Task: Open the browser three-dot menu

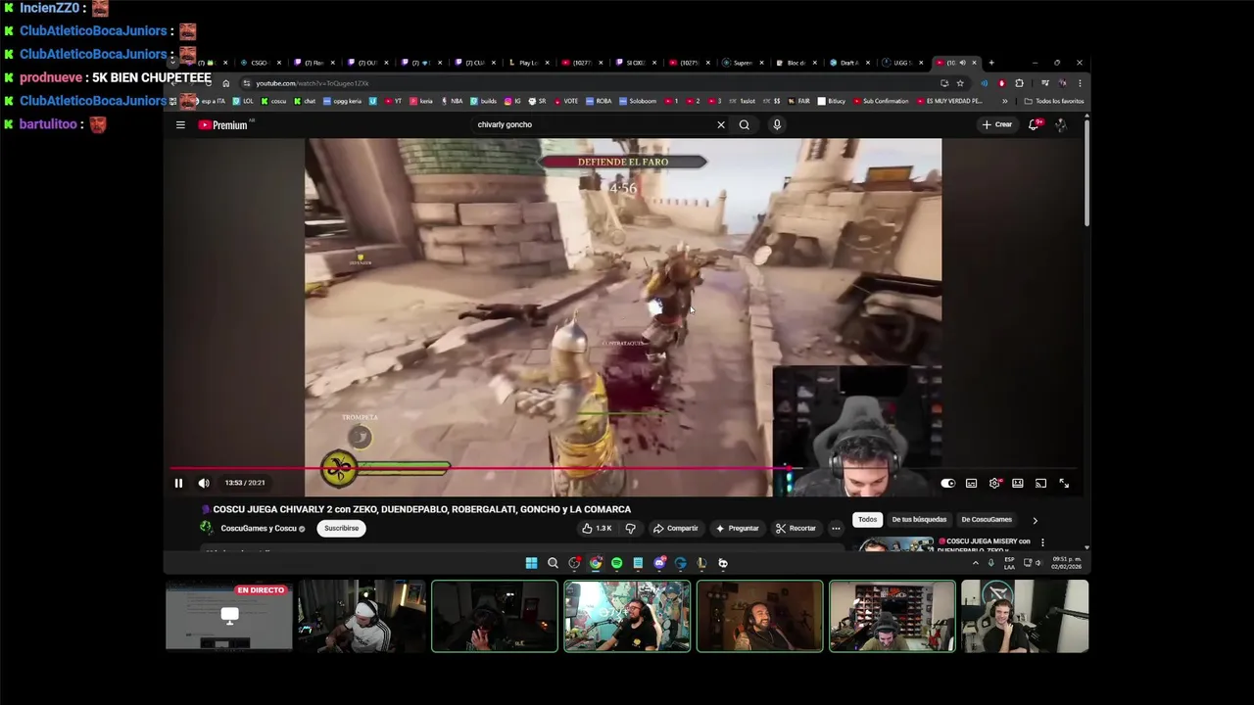Action: [x=1080, y=83]
